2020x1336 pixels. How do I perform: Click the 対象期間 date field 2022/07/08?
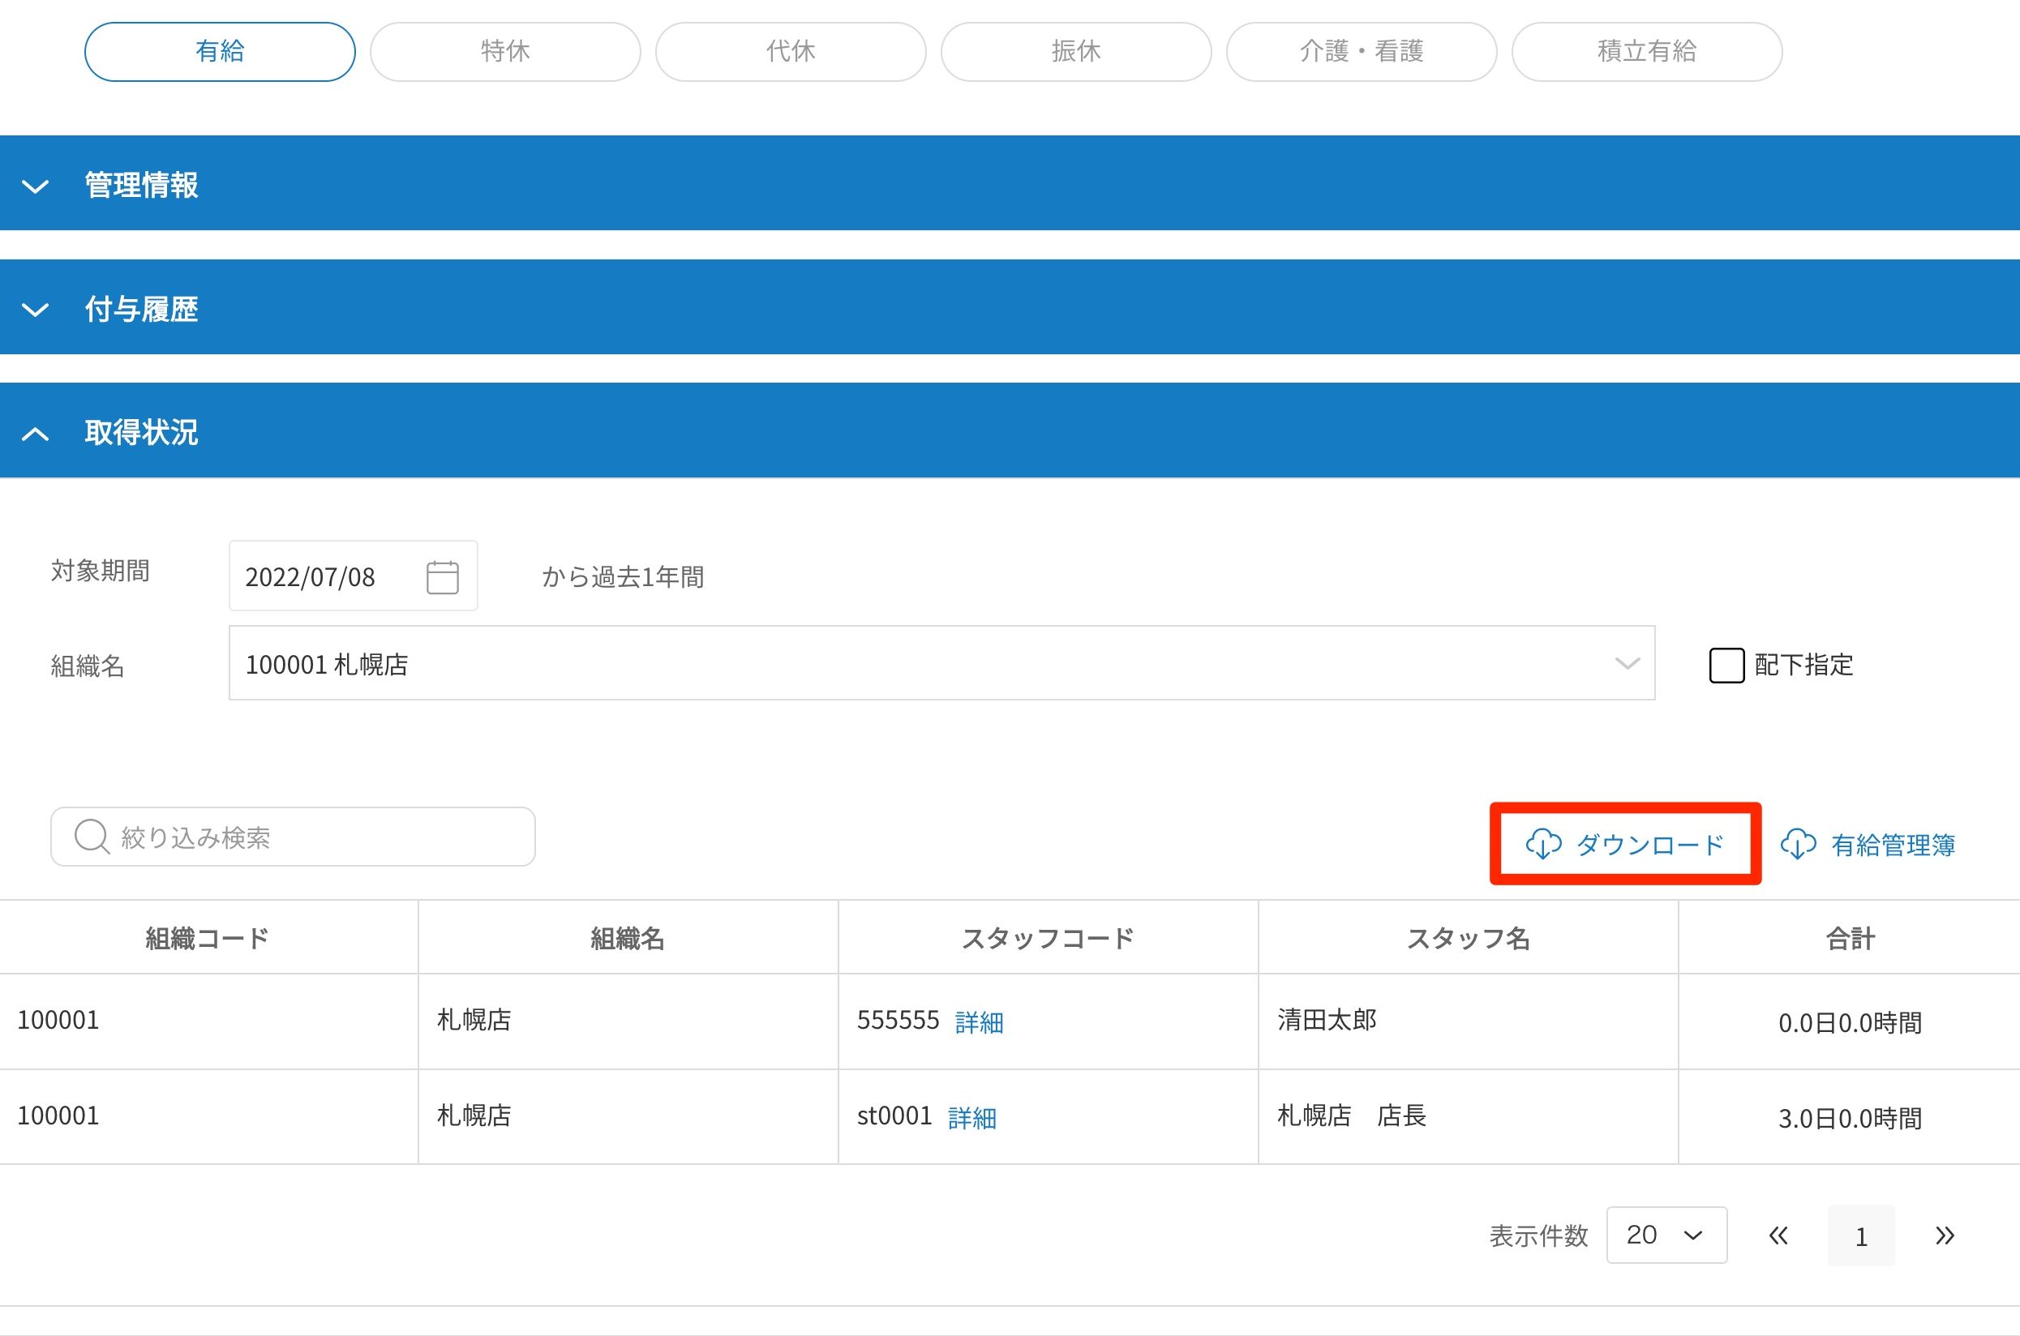324,577
